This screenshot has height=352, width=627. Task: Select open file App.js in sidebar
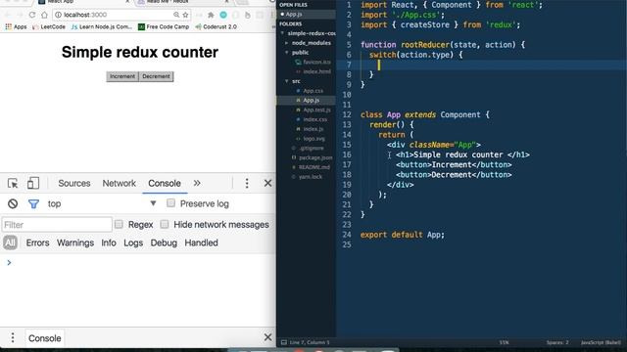[294, 14]
